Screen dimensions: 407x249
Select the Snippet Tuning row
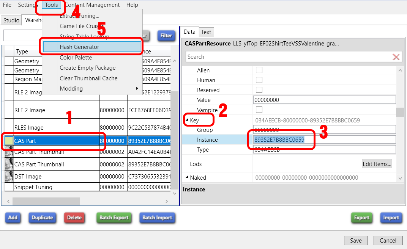87,187
